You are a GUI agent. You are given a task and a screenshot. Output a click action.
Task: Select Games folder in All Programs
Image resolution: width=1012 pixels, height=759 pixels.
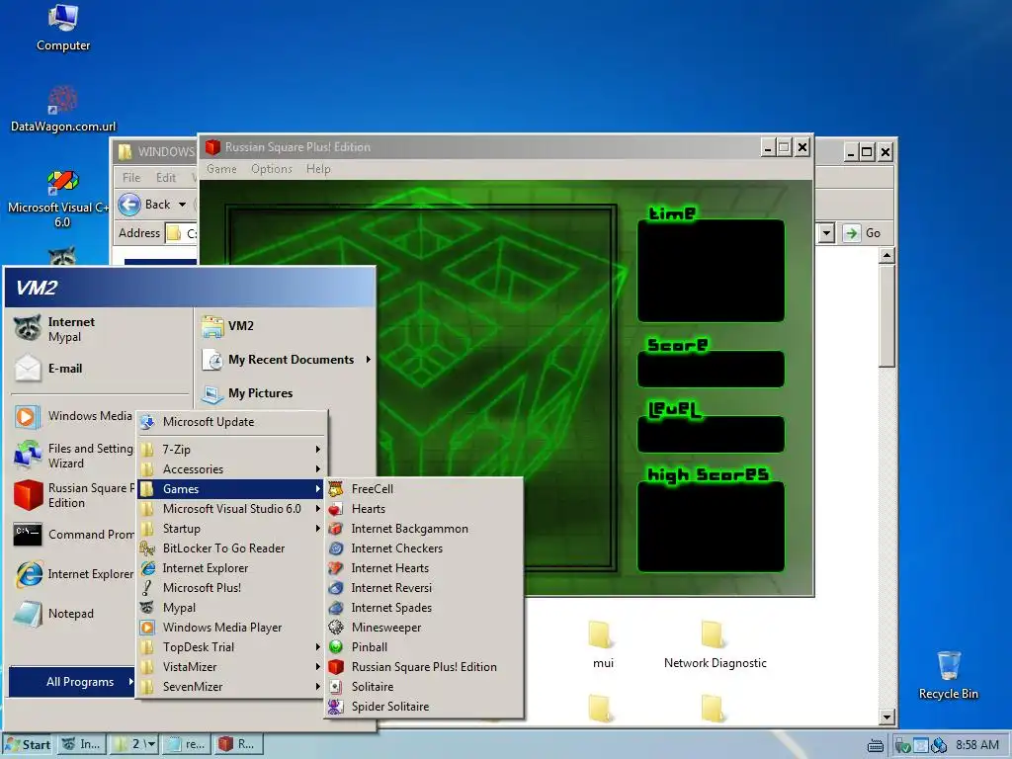click(231, 489)
